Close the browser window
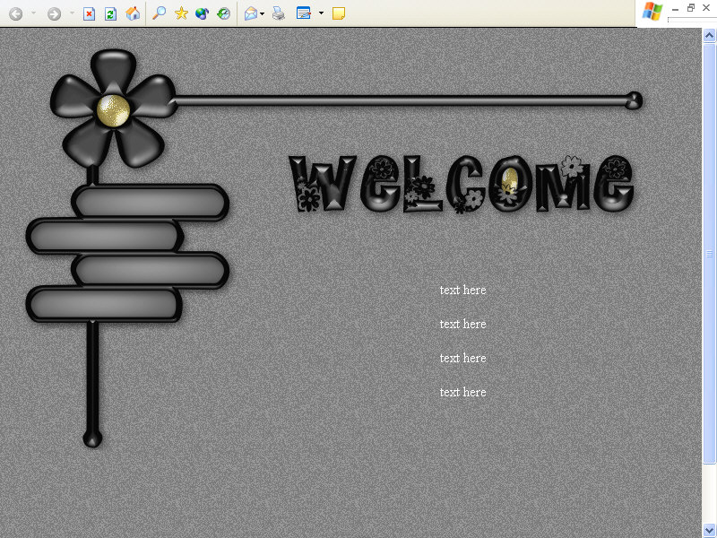Image resolution: width=717 pixels, height=538 pixels. click(706, 8)
